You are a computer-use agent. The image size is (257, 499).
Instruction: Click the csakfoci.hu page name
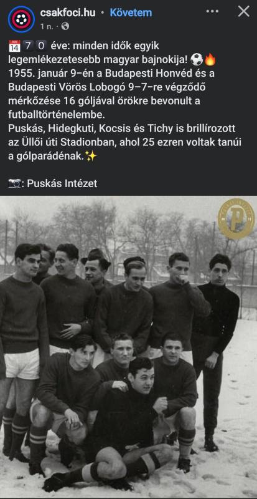68,12
